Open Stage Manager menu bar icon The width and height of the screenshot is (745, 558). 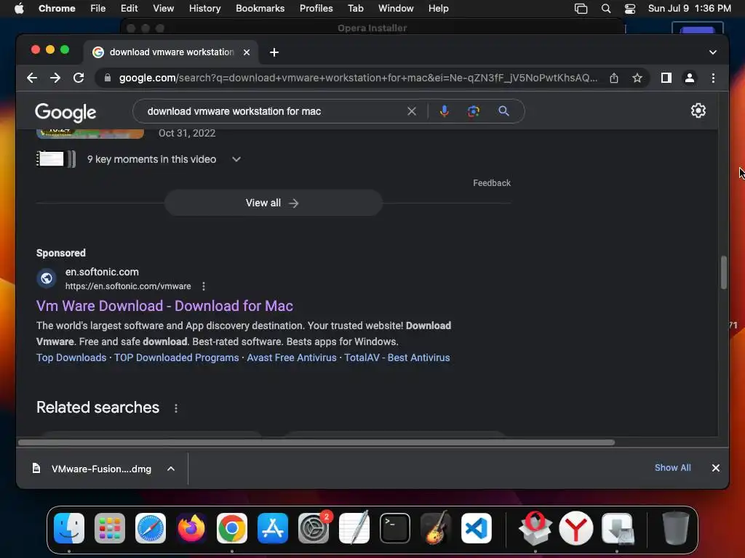581,9
